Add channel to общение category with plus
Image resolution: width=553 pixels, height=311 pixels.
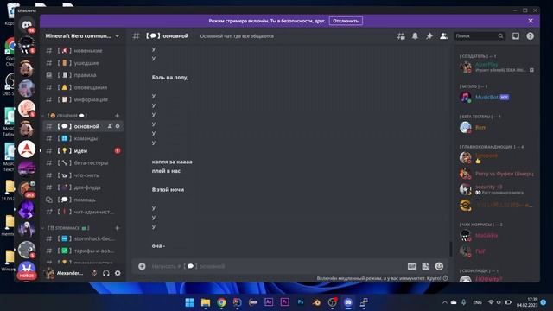[118, 116]
